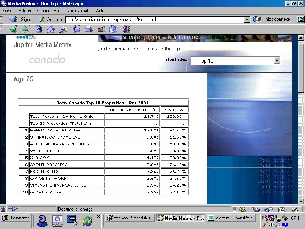305x229 pixels.
Task: Collapse the location toolbar via its grip
Action: (x=2, y=19)
